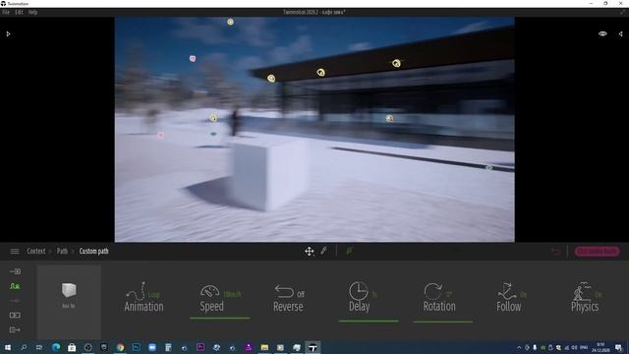This screenshot has width=629, height=354.
Task: Open the Settings sliders icon in the left sidebar
Action: 15,301
